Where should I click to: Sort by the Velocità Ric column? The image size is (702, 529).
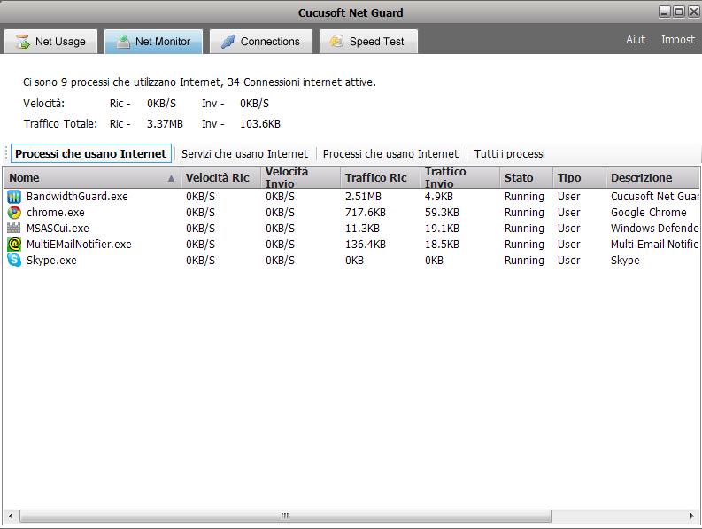coord(220,178)
